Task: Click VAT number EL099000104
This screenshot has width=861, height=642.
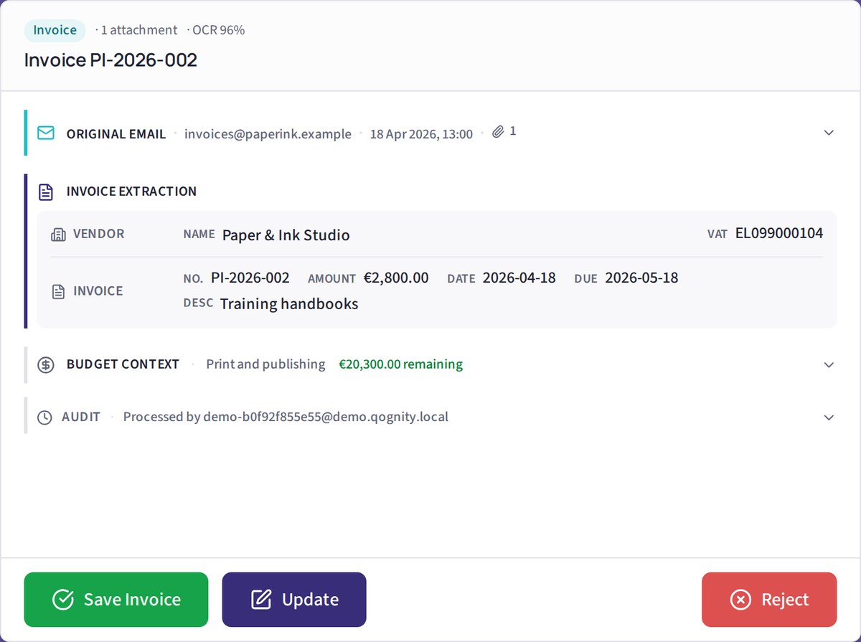Action: [779, 233]
